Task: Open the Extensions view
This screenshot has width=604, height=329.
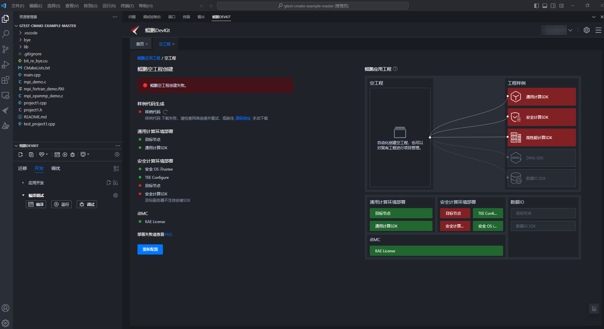Action: pyautogui.click(x=5, y=80)
